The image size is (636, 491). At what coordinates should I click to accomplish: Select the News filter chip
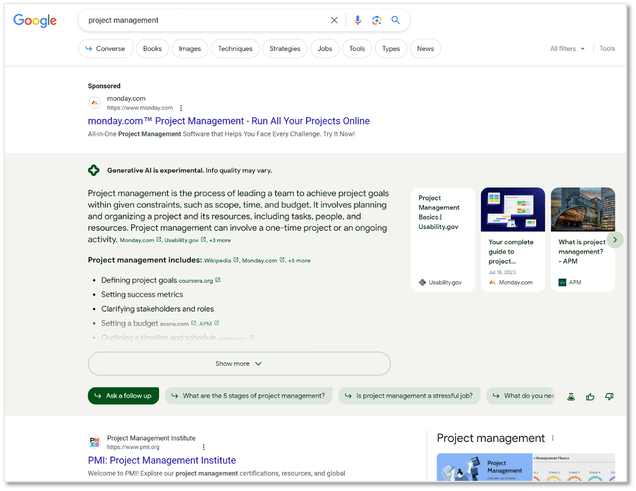click(426, 49)
